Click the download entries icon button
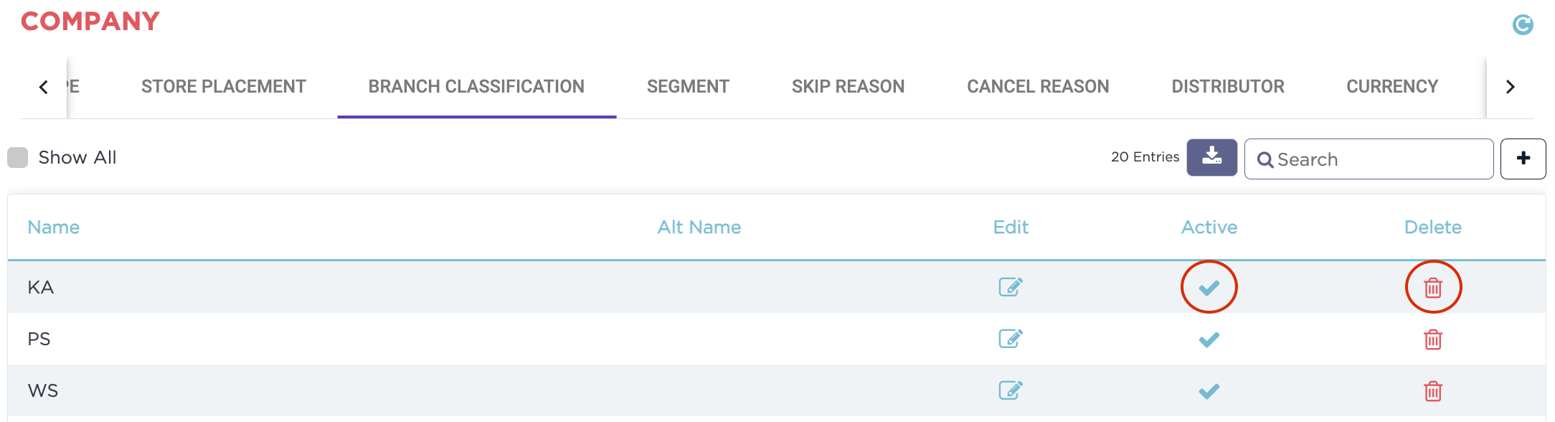 (1211, 157)
